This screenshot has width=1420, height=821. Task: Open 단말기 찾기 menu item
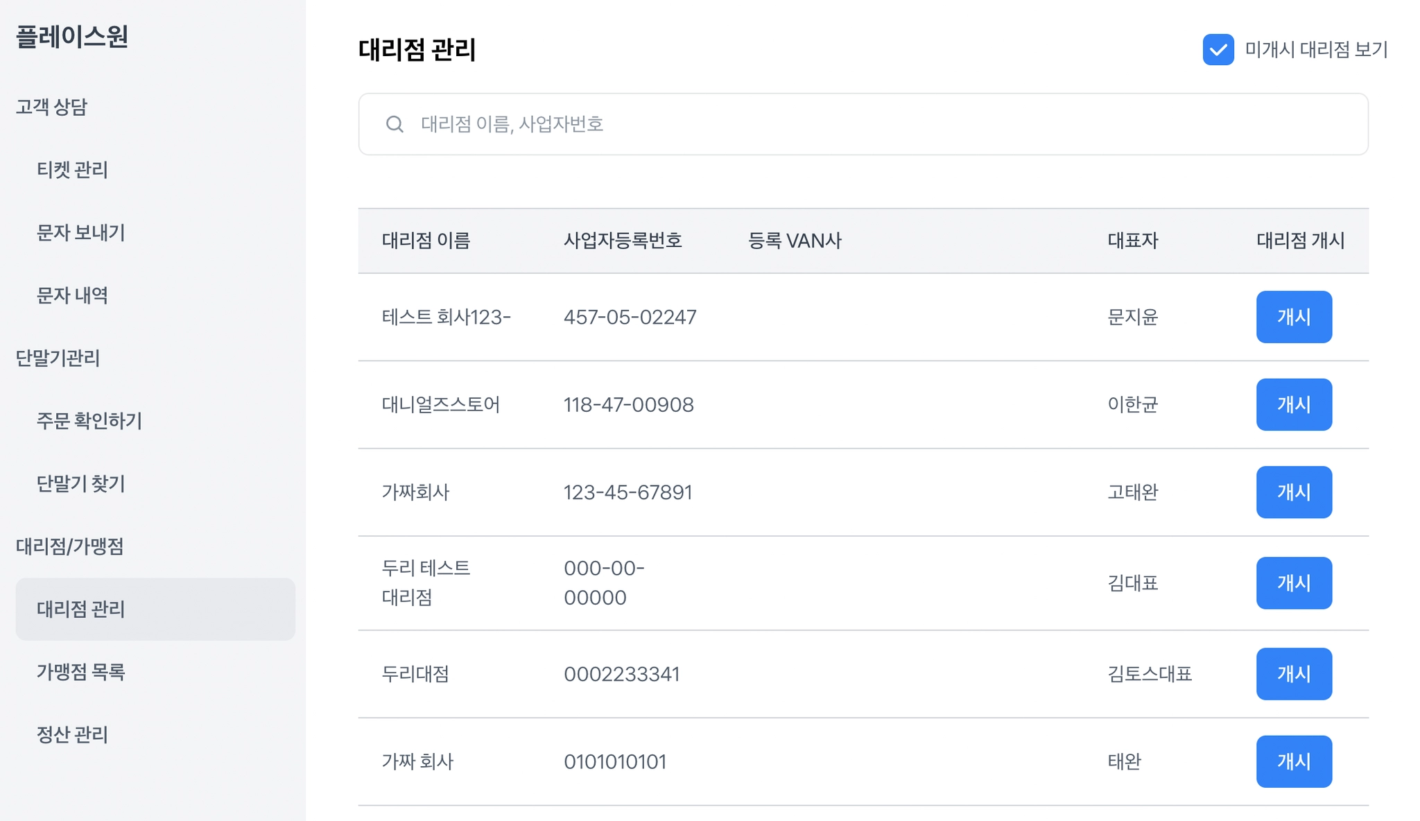coord(80,484)
